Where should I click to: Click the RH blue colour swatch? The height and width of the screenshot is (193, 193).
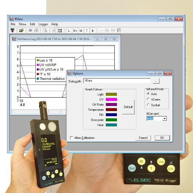(x=111, y=115)
